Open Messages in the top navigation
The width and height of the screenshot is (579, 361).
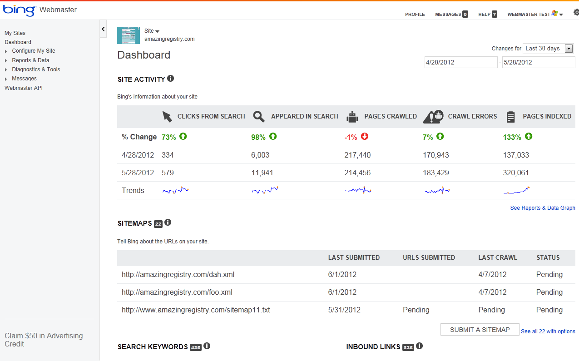[x=448, y=15]
